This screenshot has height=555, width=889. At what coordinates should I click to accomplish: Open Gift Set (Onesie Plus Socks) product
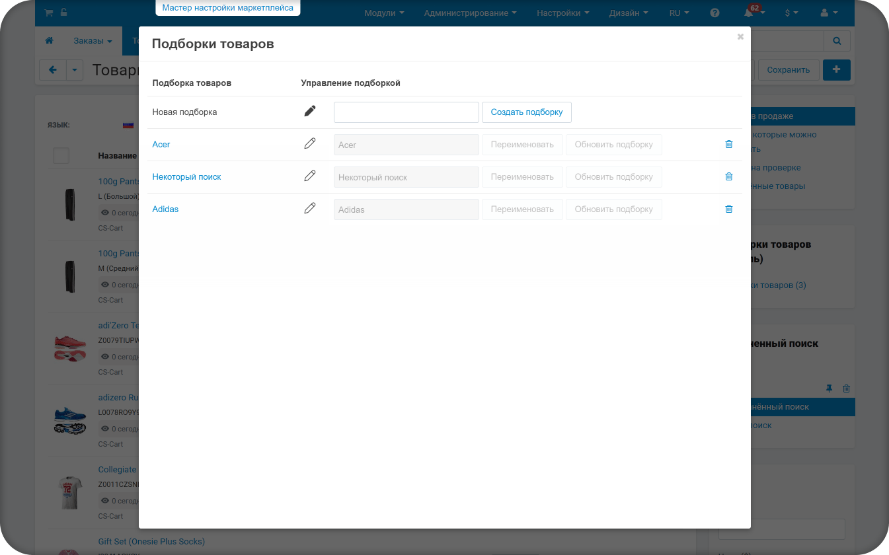tap(151, 541)
